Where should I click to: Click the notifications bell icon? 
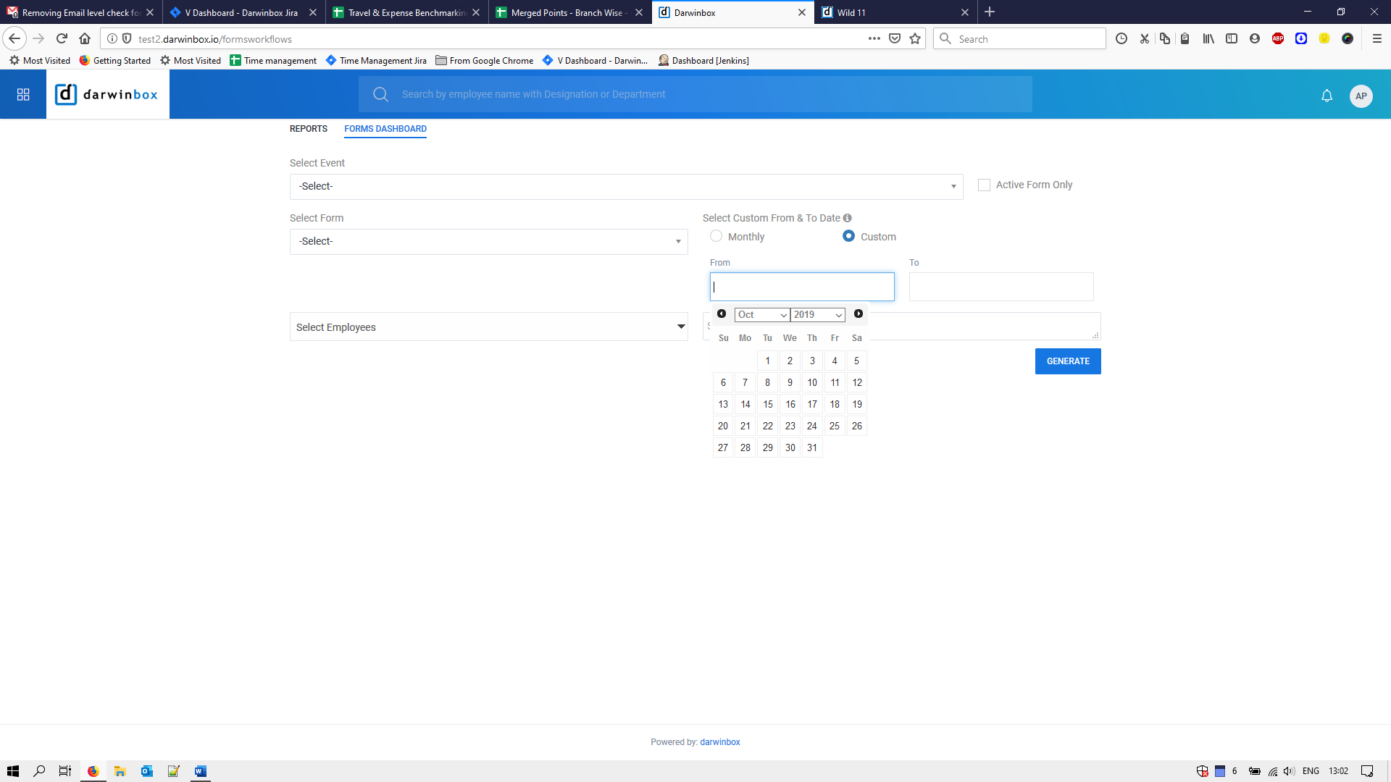click(x=1327, y=96)
